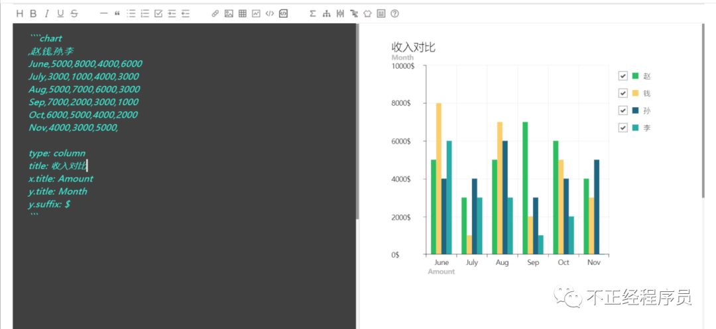
Task: Click the chart title 收入对比
Action: pos(413,47)
